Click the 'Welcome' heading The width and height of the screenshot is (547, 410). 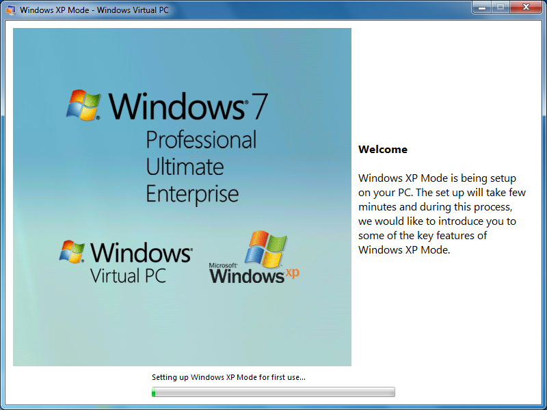point(382,150)
